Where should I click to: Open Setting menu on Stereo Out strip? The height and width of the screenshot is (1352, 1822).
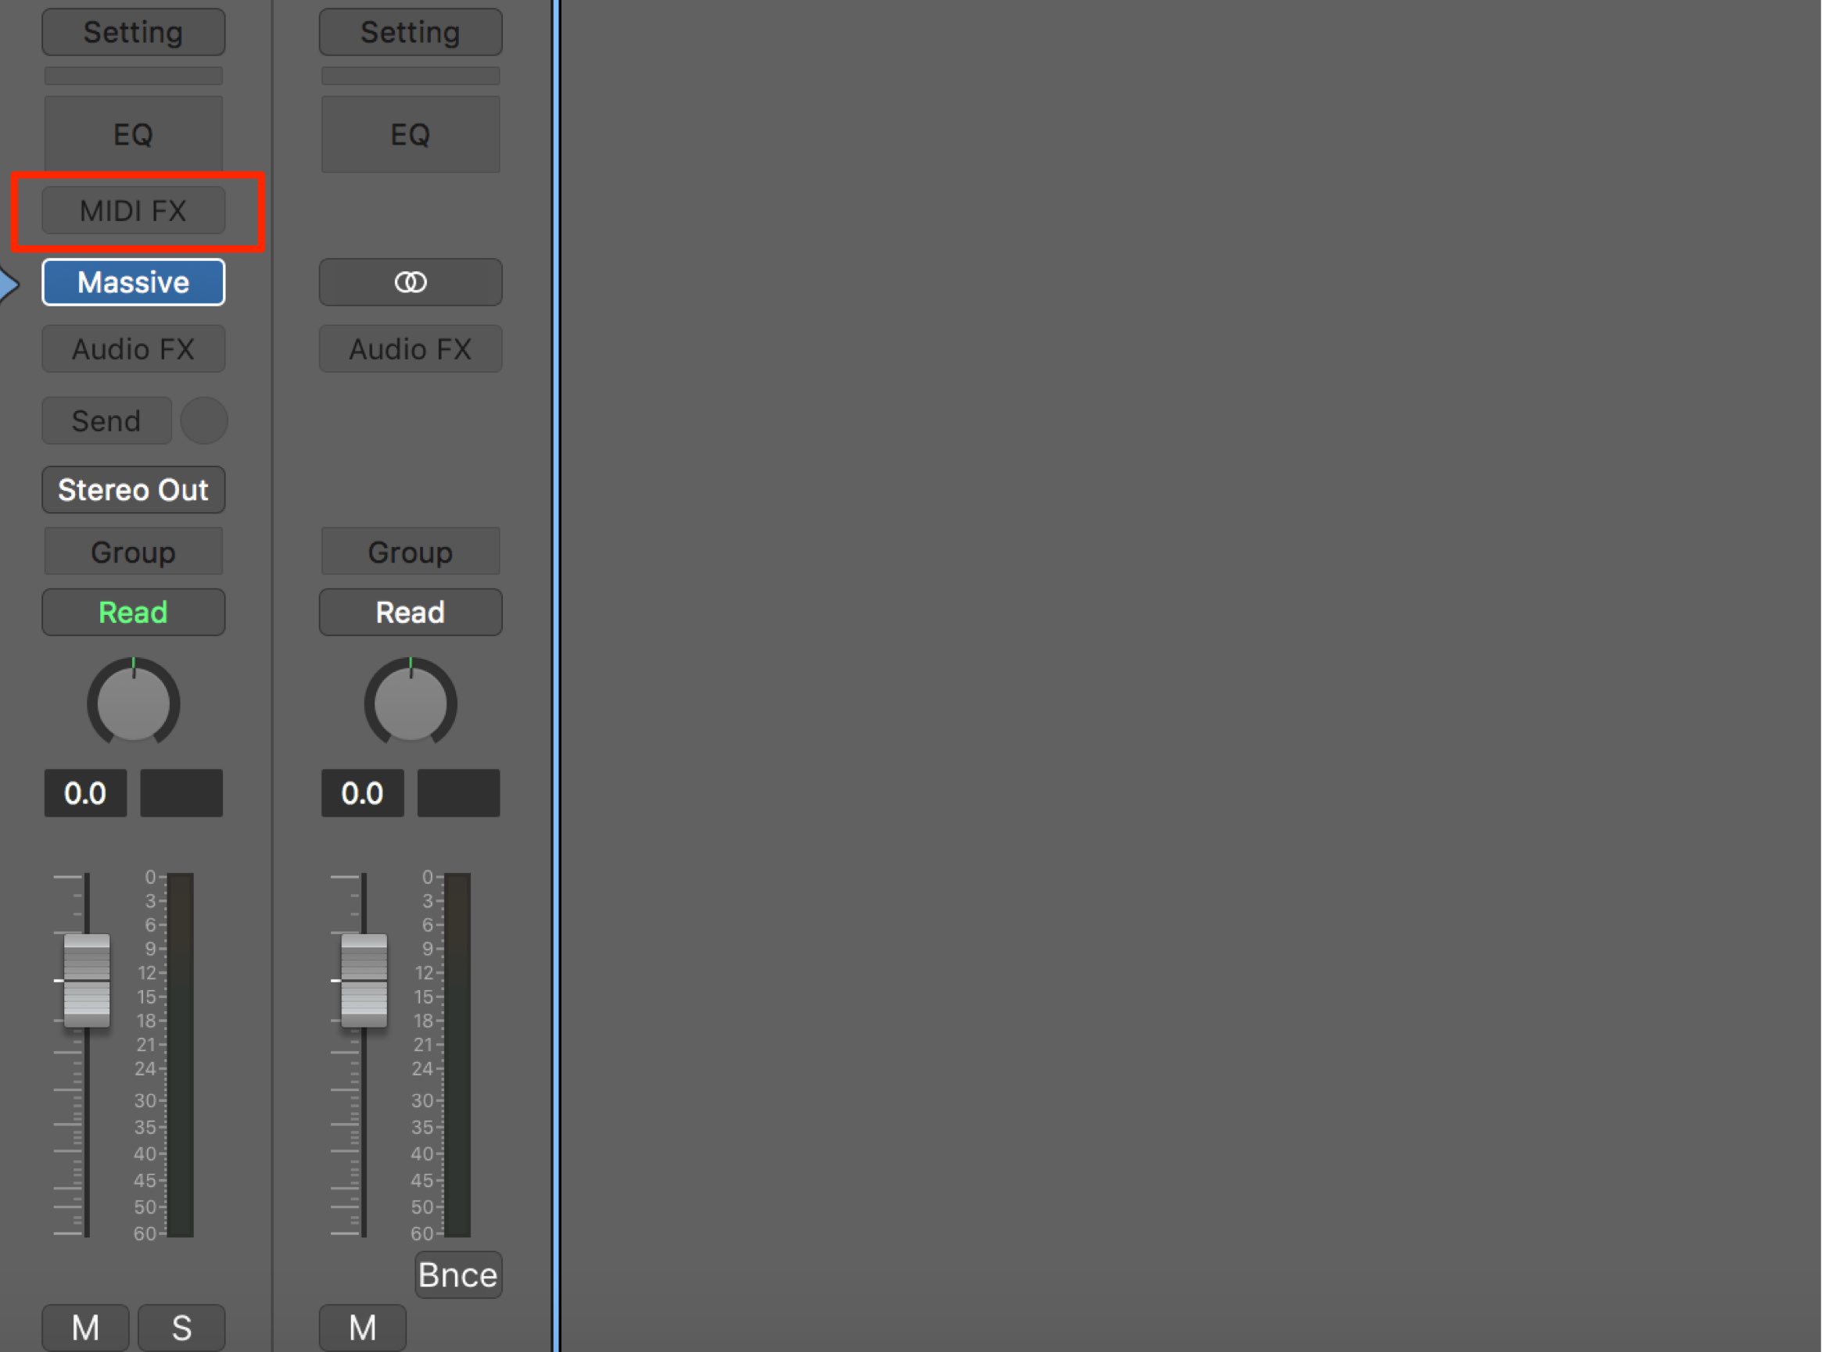(x=411, y=32)
